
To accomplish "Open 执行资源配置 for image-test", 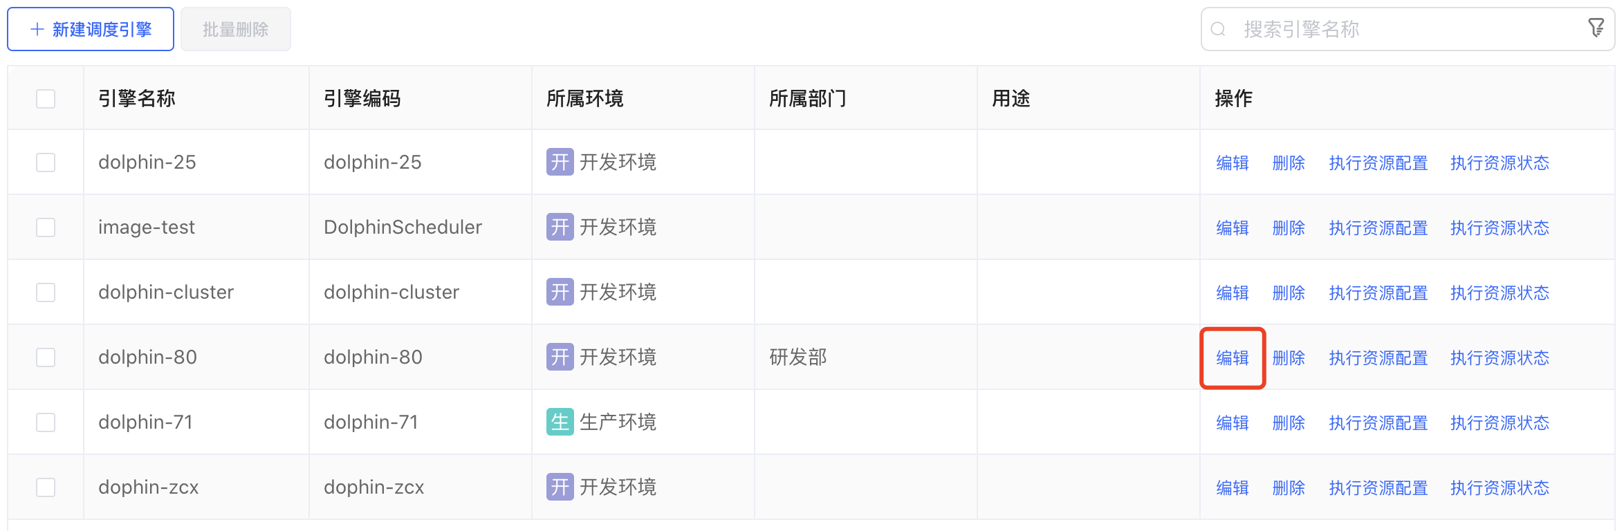I will [1378, 227].
